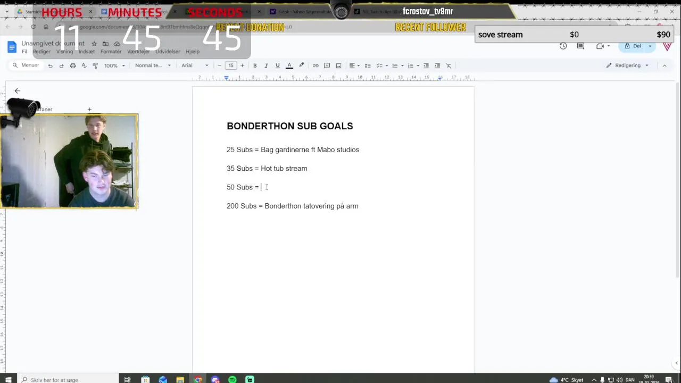Image resolution: width=681 pixels, height=383 pixels.
Task: Open the Hjælp menu
Action: (x=193, y=52)
